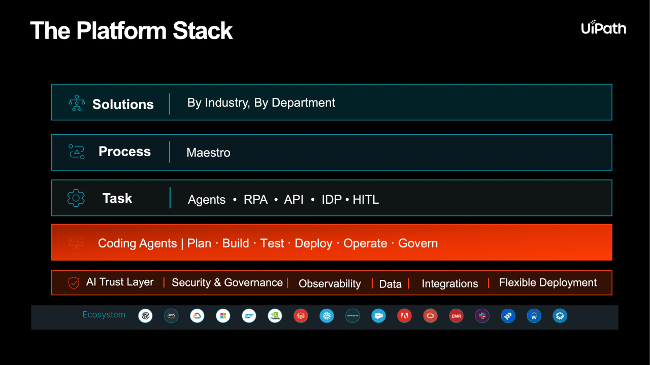Select the NVIDIA logo in Ecosystem
This screenshot has height=365, width=650.
275,316
